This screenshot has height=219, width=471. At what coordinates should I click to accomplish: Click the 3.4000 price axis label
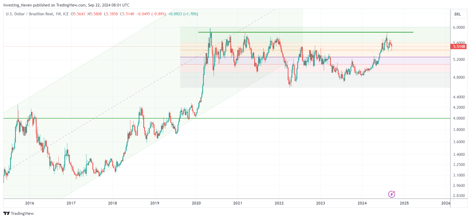(459, 155)
